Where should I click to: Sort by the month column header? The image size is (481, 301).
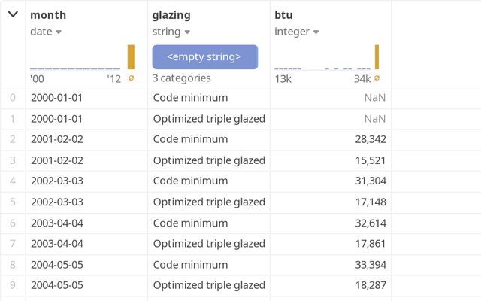(48, 14)
